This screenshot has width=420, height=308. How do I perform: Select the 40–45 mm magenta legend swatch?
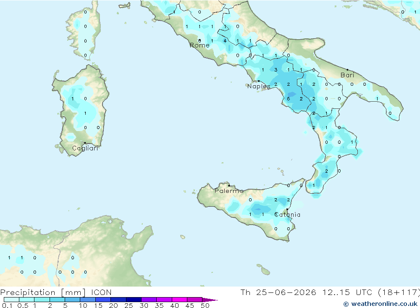(x=179, y=300)
